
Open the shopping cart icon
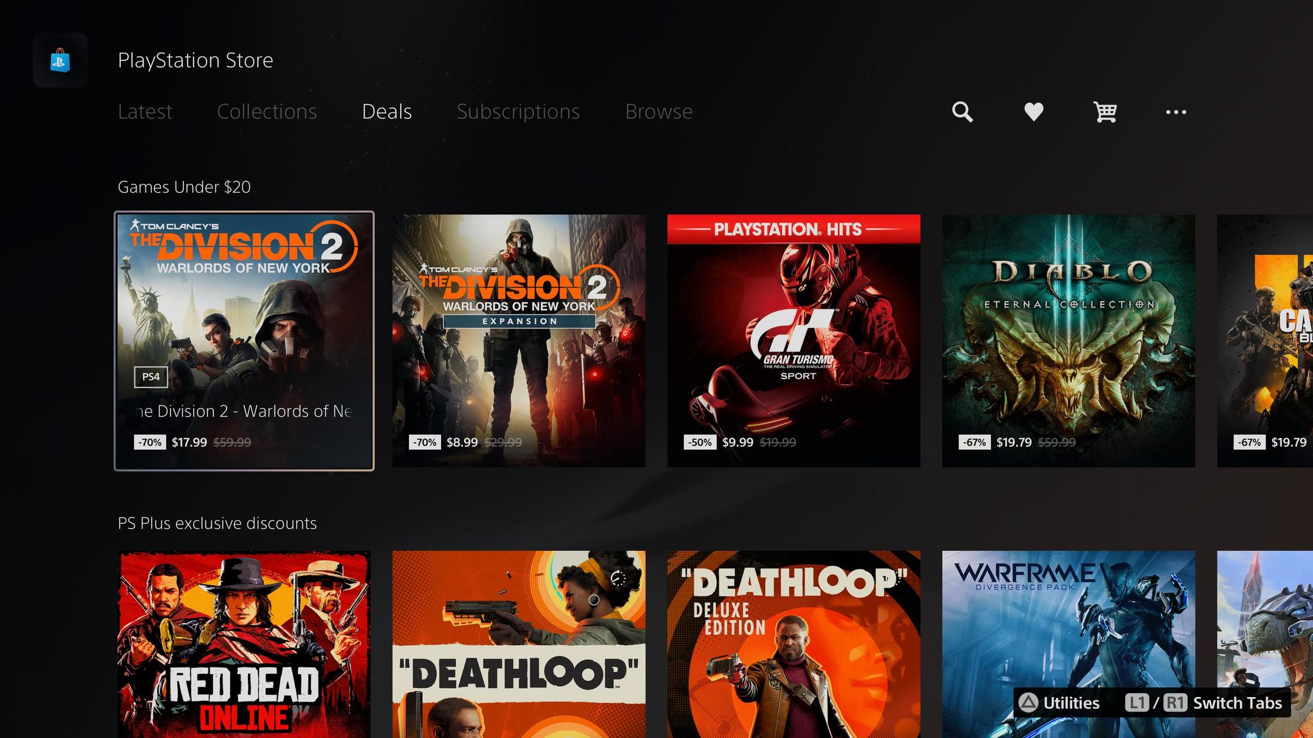pos(1105,112)
